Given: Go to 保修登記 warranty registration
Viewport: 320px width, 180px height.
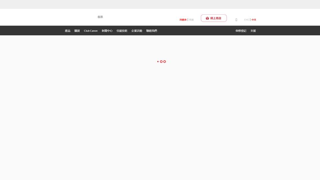Looking at the screenshot, I should point(241,31).
